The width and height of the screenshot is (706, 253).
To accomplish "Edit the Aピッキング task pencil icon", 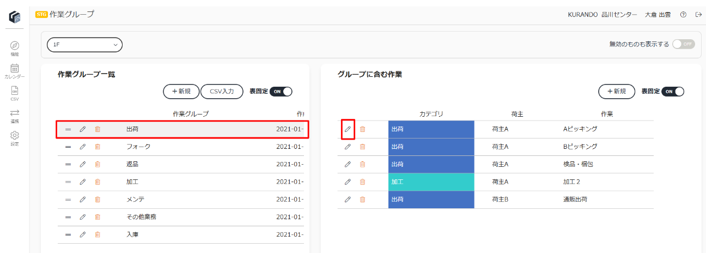I will pos(348,129).
